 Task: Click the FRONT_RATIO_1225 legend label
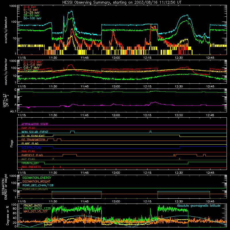[x=37, y=208]
